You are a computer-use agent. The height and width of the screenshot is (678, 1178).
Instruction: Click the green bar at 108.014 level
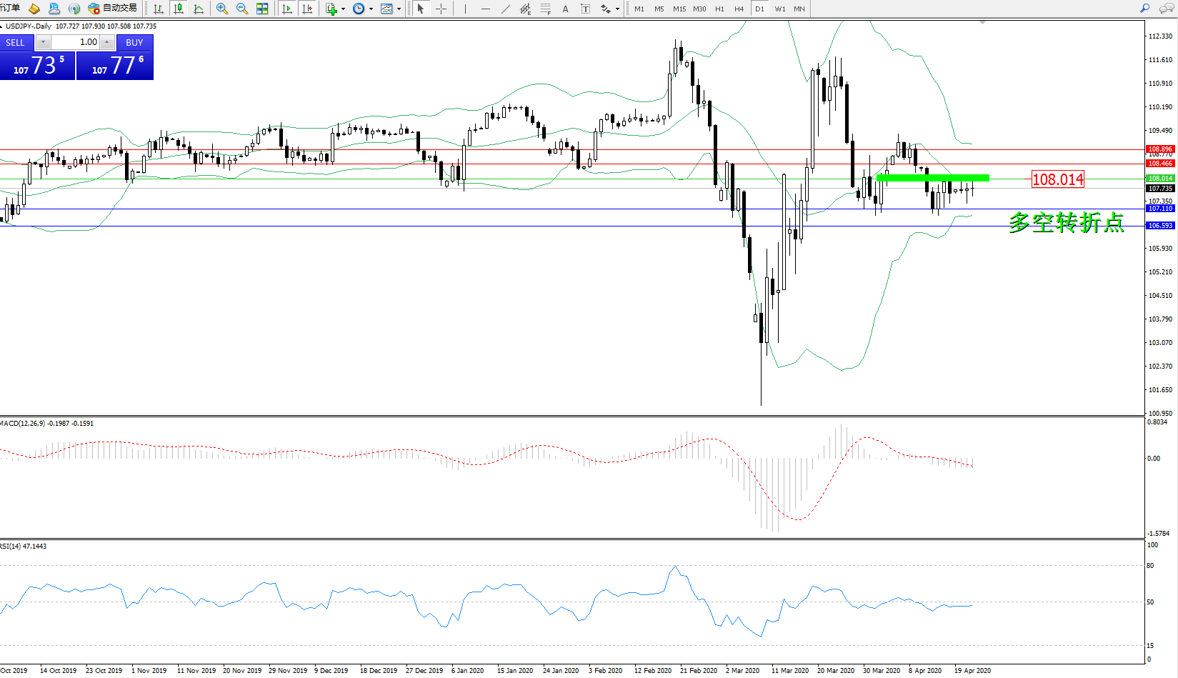click(x=932, y=178)
